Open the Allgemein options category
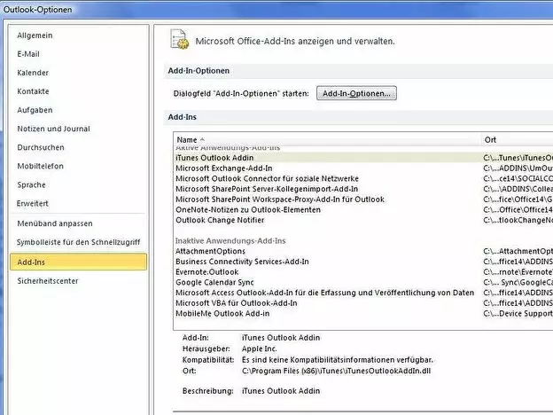This screenshot has width=553, height=415. pos(35,35)
